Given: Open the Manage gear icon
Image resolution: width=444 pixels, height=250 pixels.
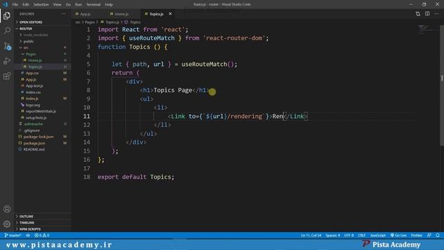Looking at the screenshot, I should point(7,224).
